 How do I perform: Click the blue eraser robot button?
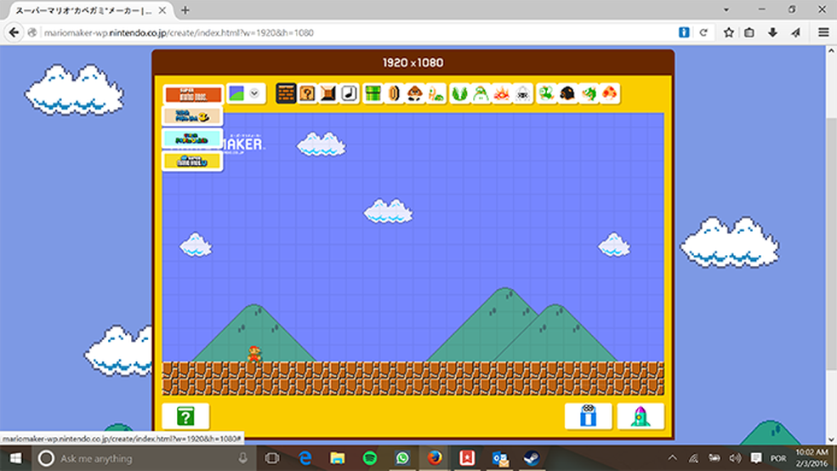click(x=589, y=416)
